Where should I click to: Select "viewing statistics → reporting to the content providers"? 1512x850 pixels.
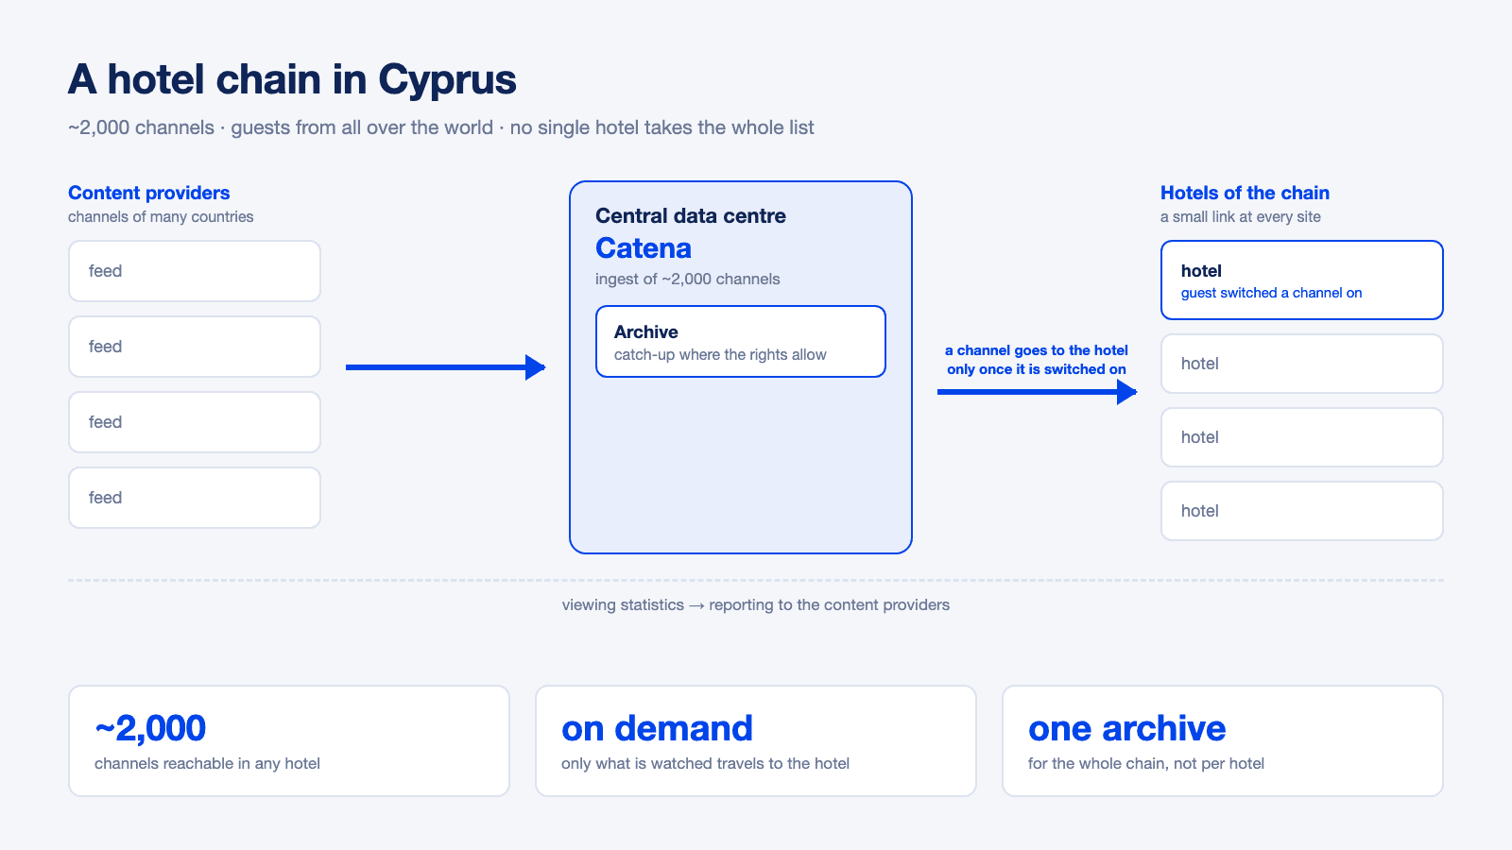756,604
